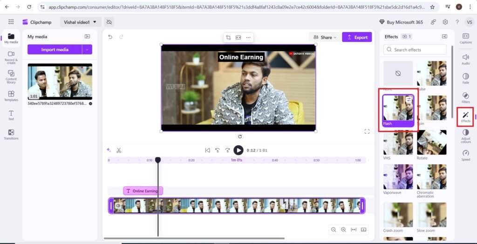The width and height of the screenshot is (477, 244).
Task: Open the people/collaboration icon in header
Action: pos(433,22)
